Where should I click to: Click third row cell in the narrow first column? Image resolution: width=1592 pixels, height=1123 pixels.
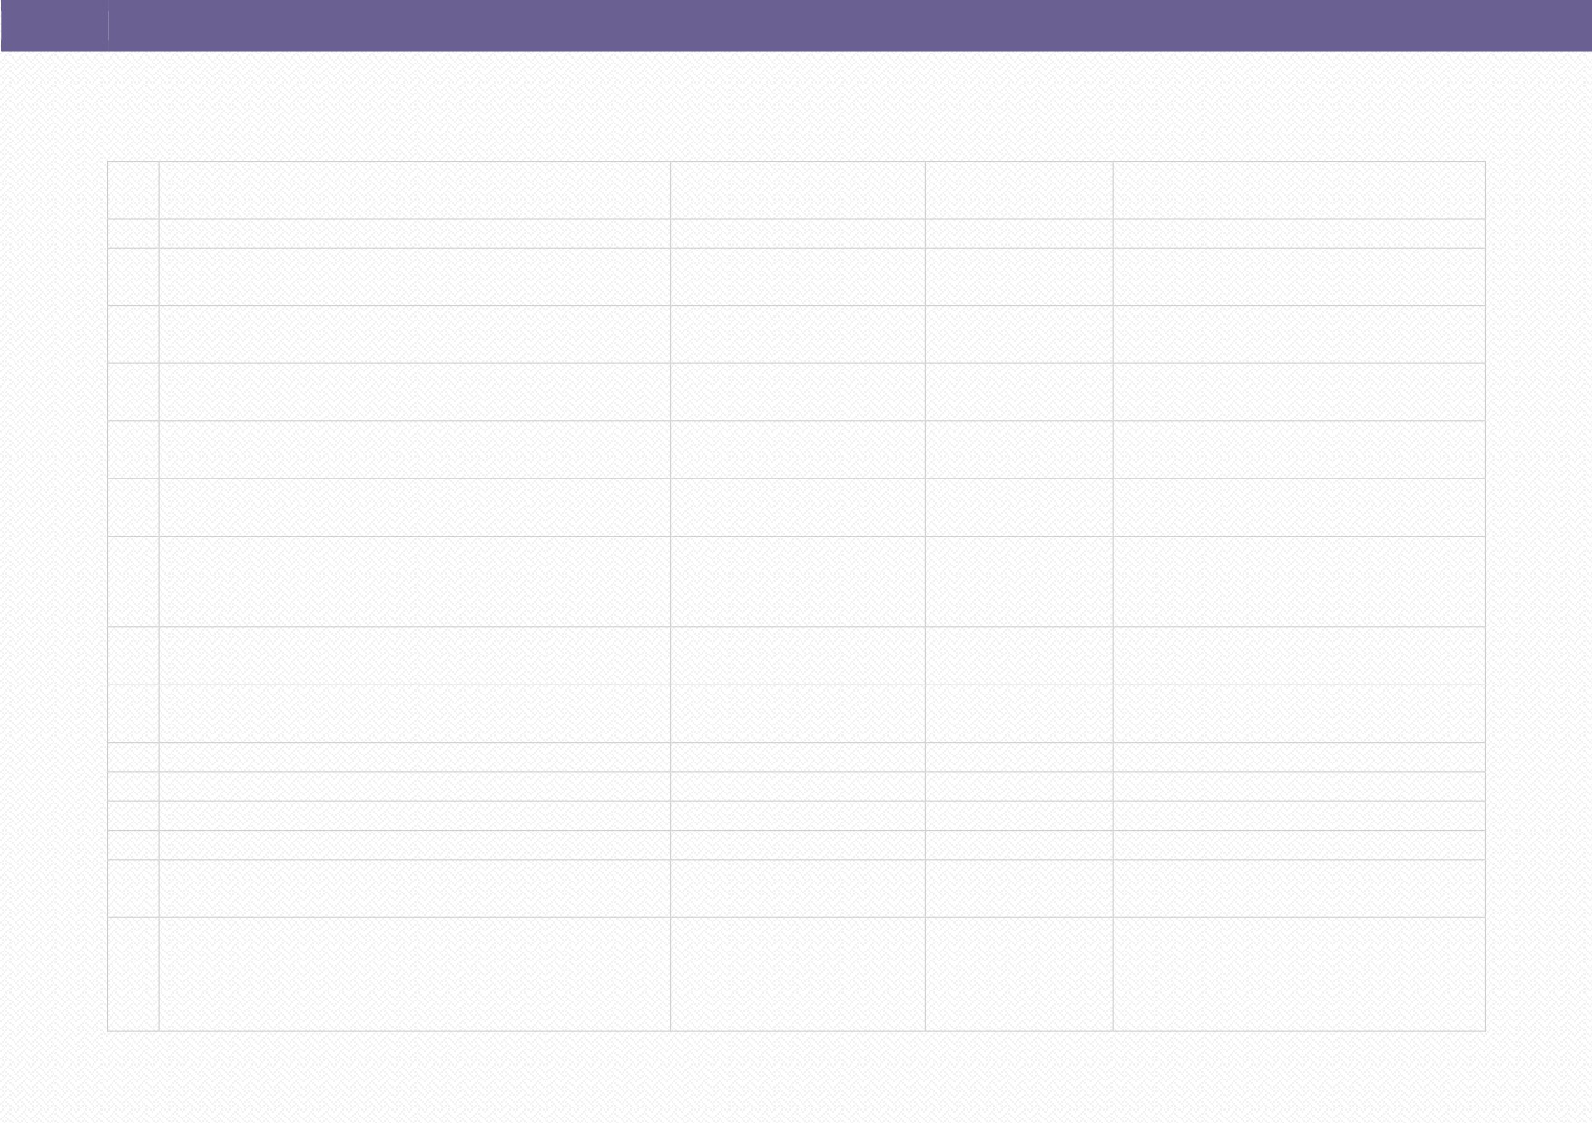[133, 277]
